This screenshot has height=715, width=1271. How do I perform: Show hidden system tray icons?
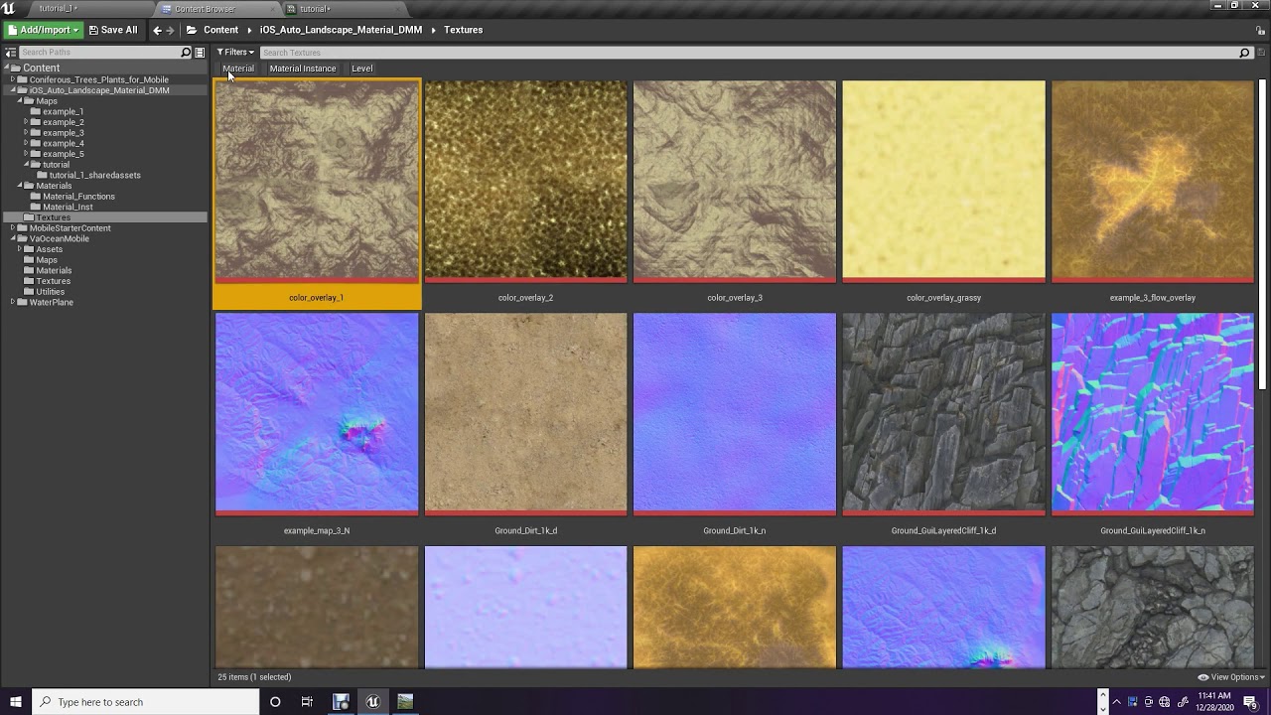click(1115, 702)
